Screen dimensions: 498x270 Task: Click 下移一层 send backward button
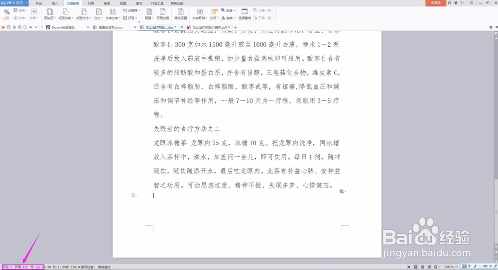coord(263,18)
